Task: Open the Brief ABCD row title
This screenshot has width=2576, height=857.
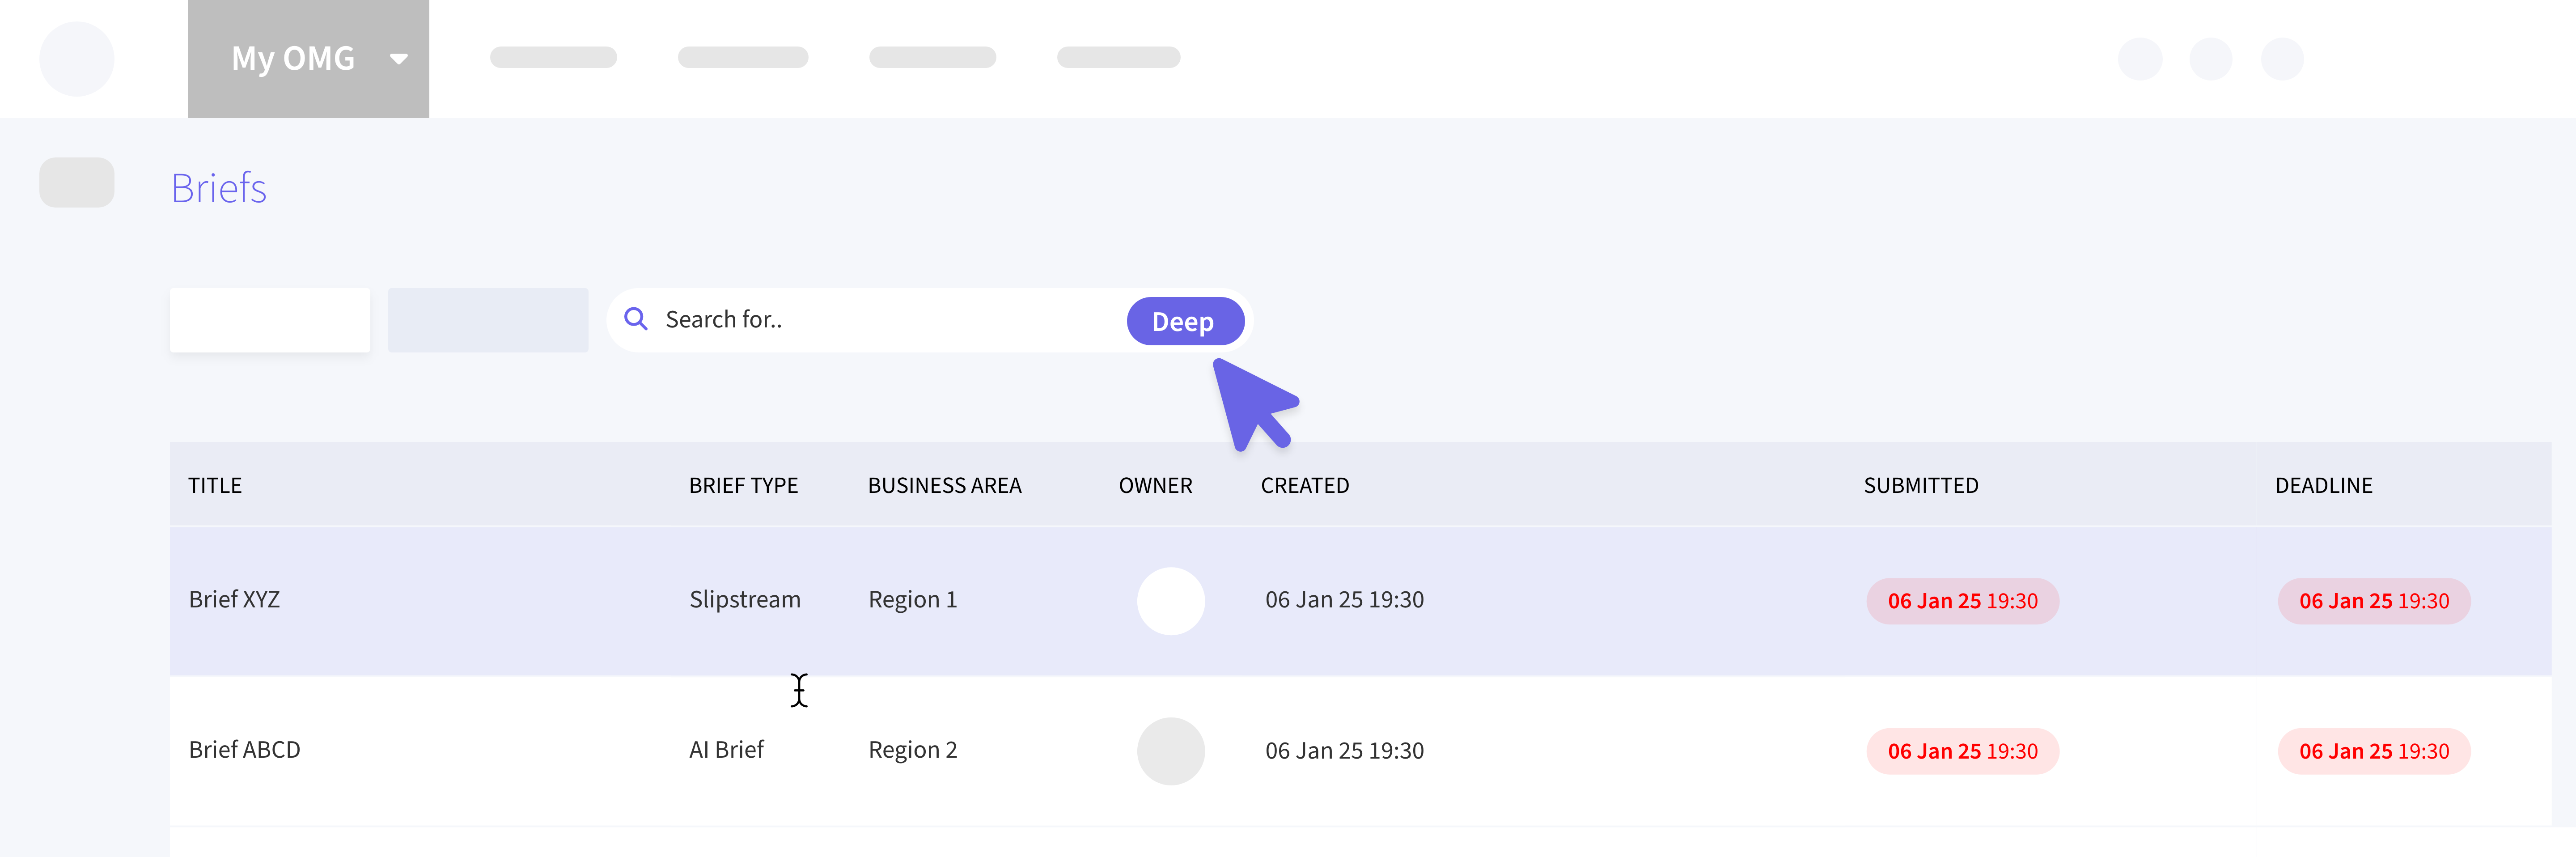Action: click(244, 750)
